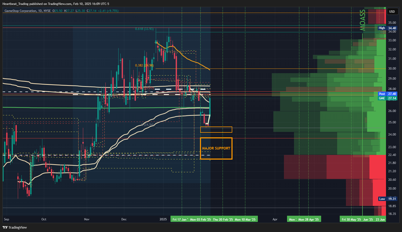Select the MAJOR SUPPORT text annotation
Image resolution: width=402 pixels, height=232 pixels.
216,148
